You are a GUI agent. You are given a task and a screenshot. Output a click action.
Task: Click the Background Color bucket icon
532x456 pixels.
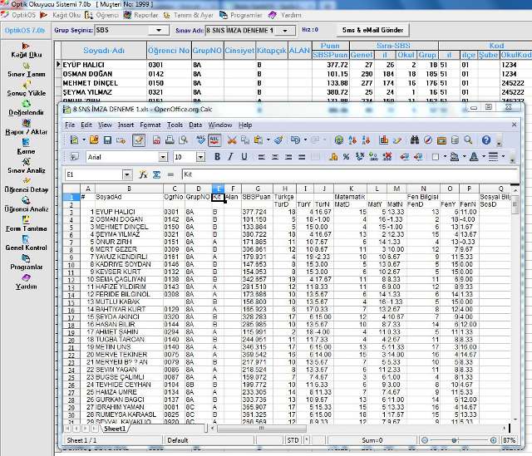coord(455,157)
